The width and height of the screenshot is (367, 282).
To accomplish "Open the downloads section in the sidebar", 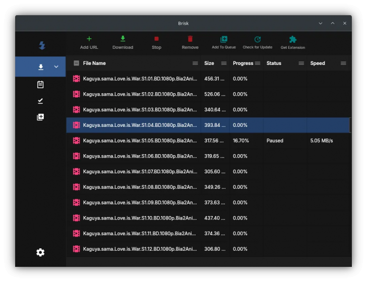I will coord(41,67).
